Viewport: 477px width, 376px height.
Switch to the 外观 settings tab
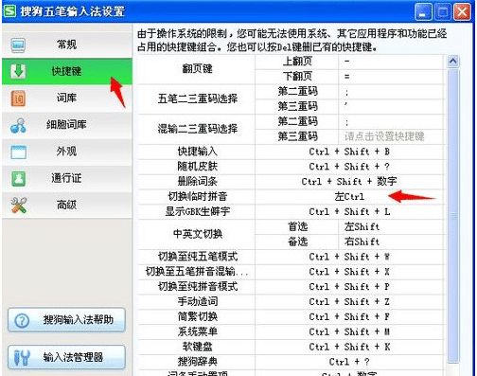tap(67, 152)
